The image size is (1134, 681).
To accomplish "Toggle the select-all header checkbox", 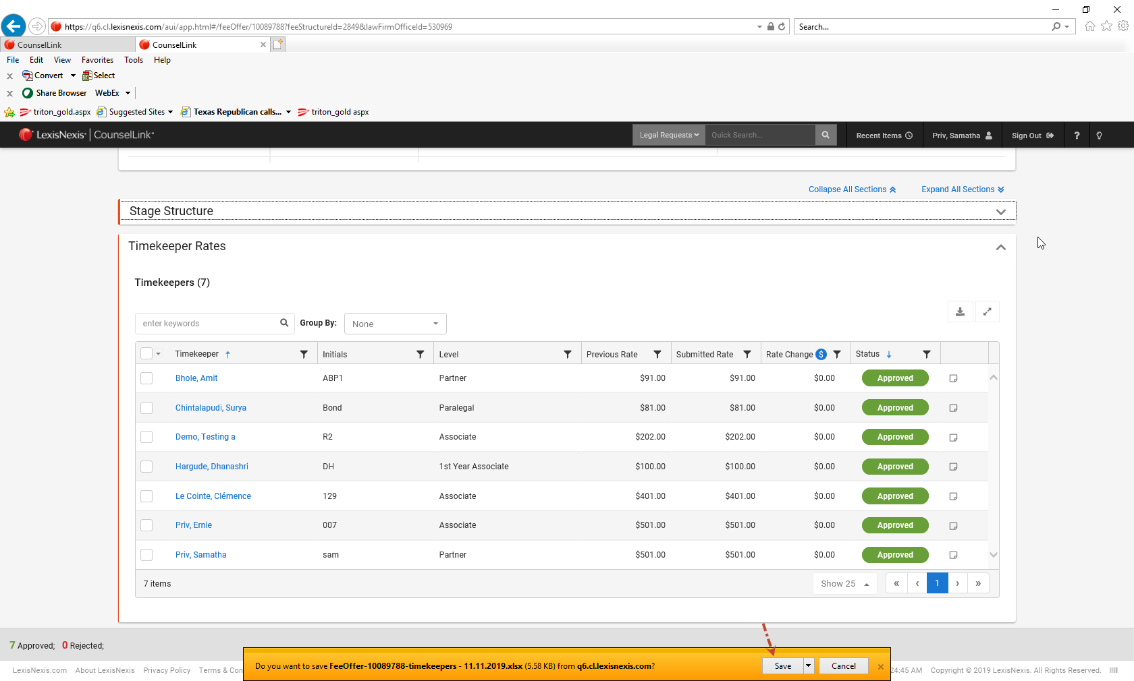I will 146,354.
